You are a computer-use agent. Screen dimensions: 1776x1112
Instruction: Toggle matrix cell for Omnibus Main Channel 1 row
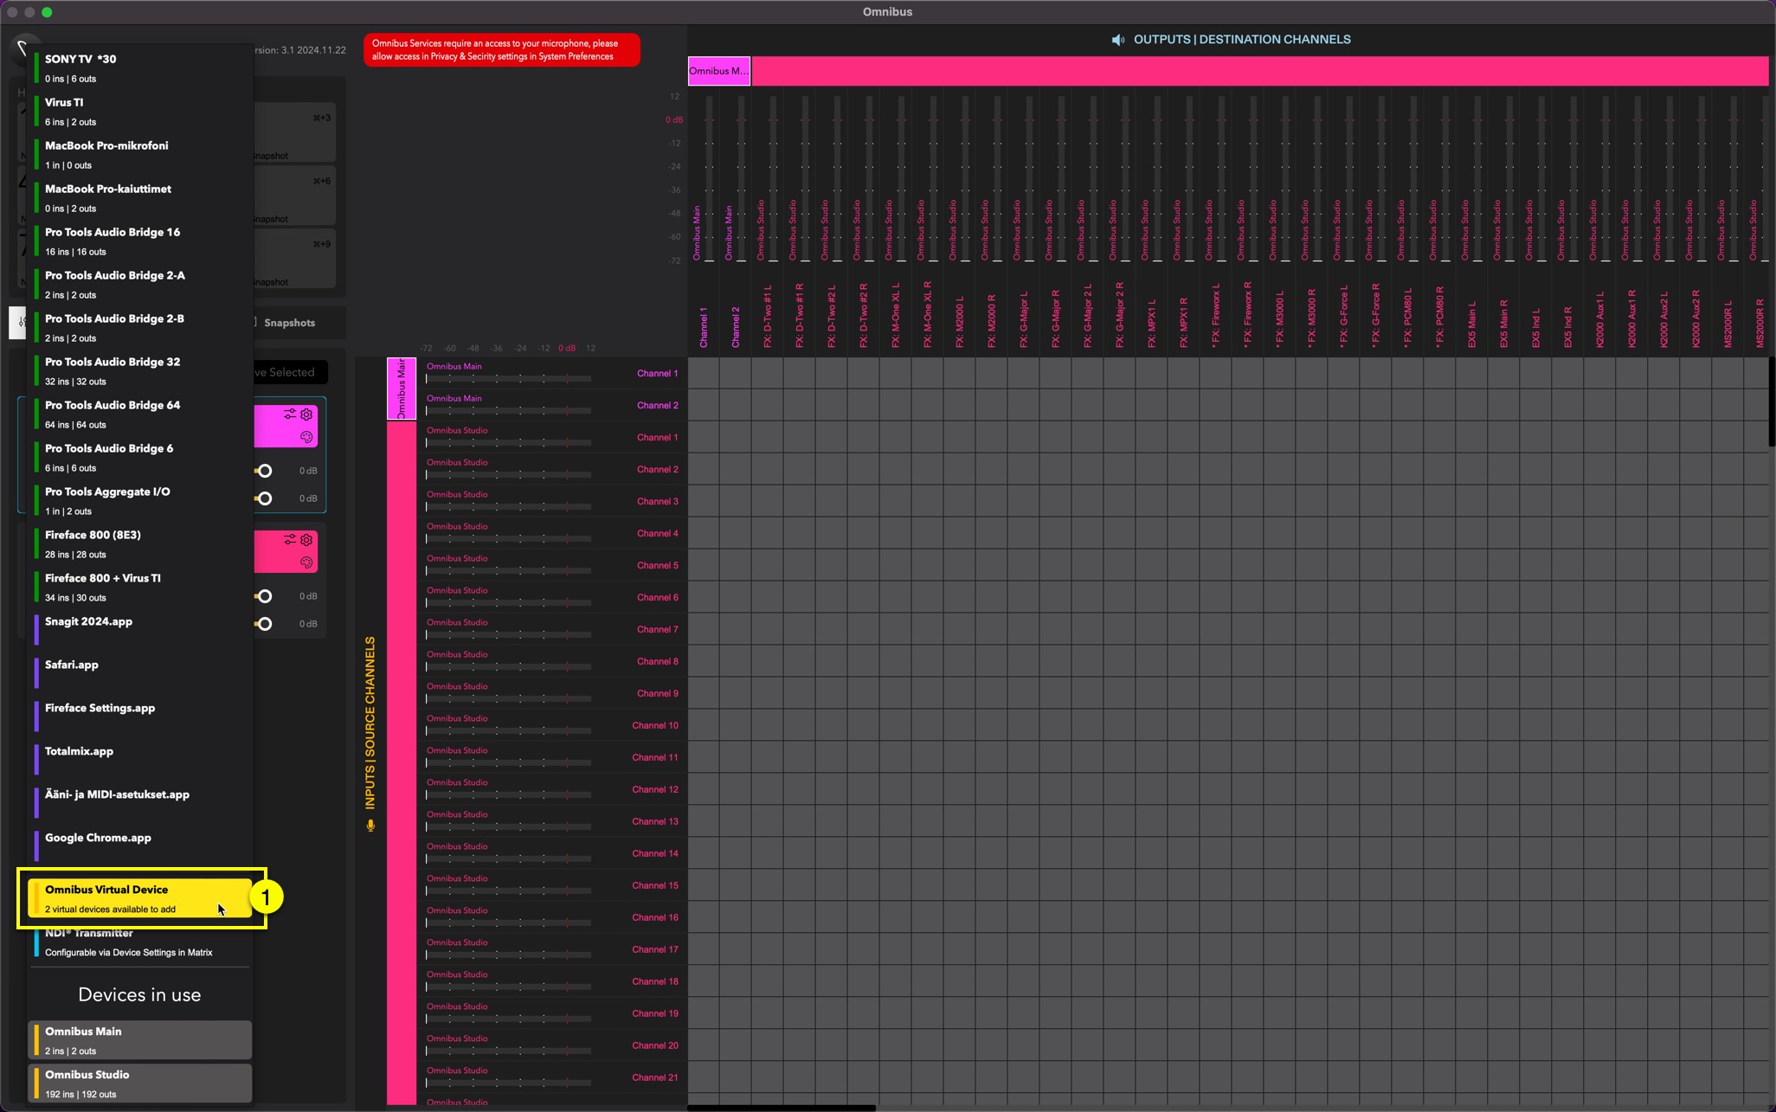704,373
